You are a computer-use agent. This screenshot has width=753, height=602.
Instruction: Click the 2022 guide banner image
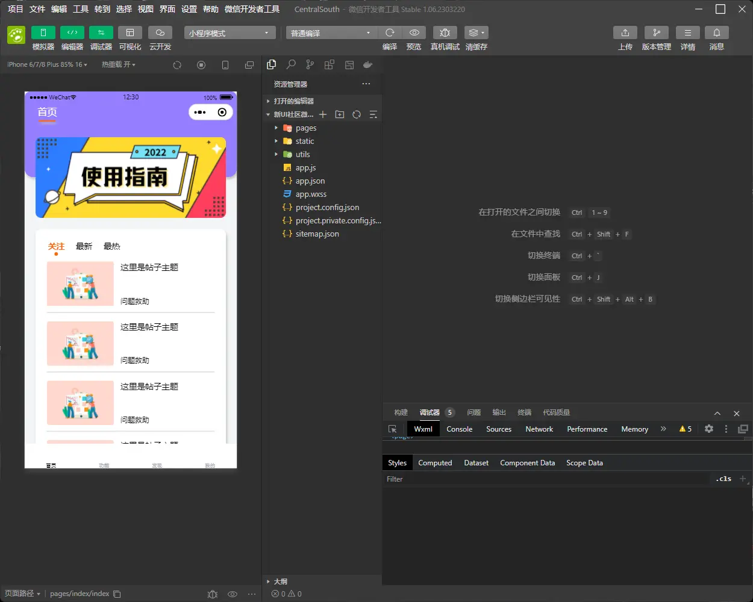(x=131, y=178)
